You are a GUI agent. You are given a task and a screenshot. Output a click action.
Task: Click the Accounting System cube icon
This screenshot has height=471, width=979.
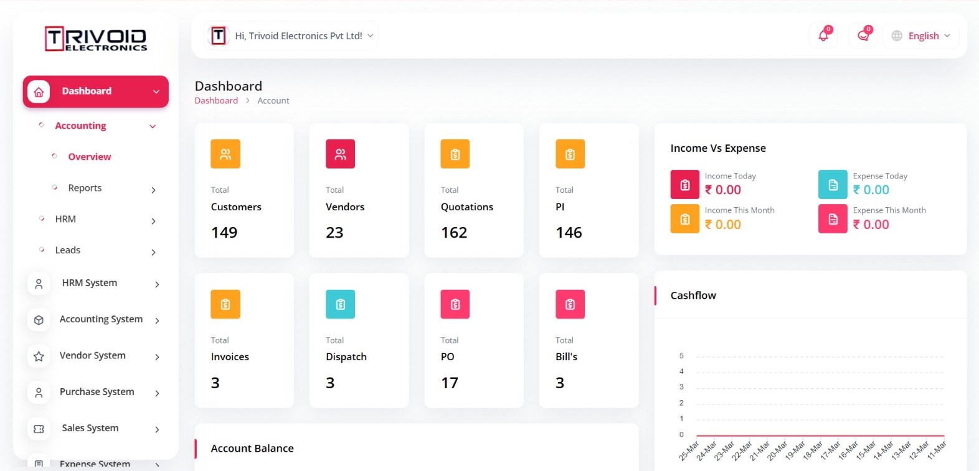(x=38, y=320)
